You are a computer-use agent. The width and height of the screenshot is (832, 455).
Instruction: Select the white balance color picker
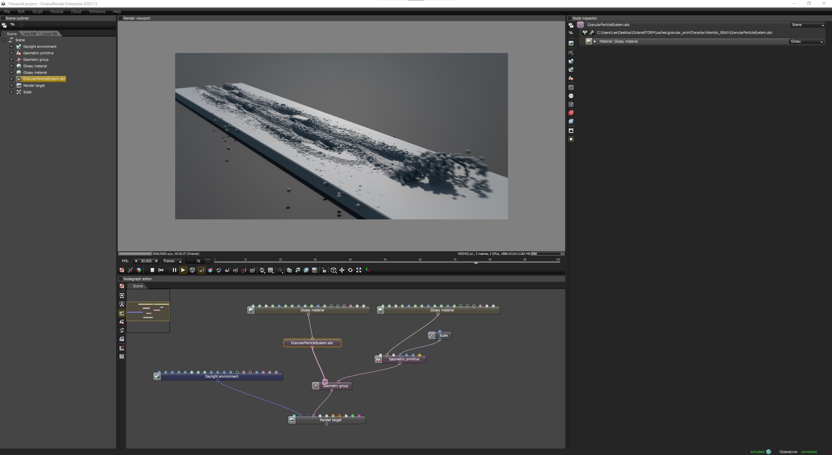(210, 270)
